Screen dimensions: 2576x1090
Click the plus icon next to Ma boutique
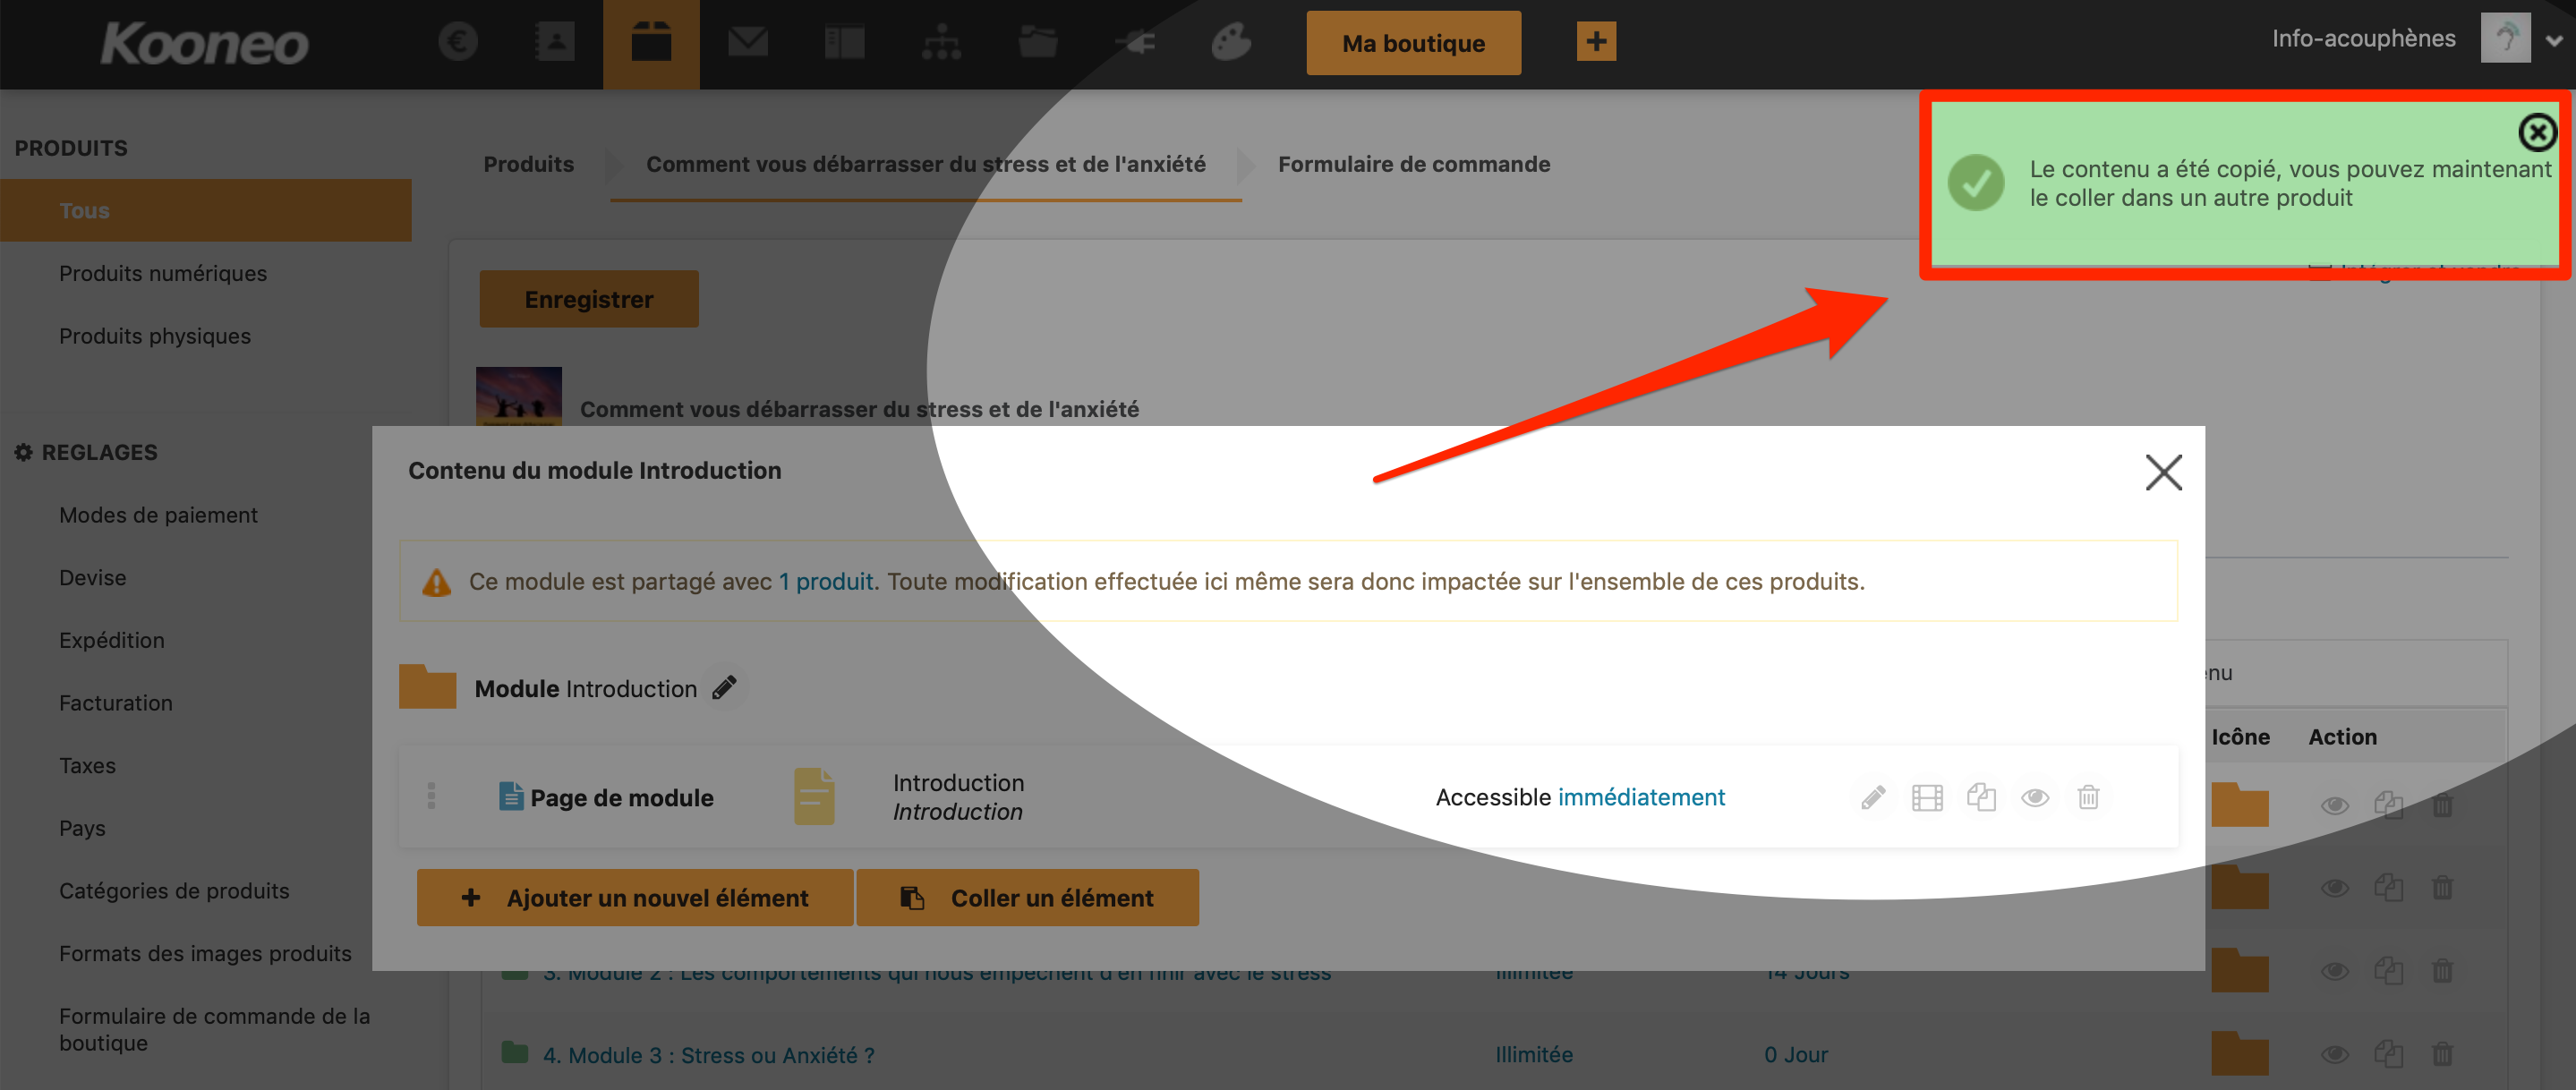point(1596,42)
